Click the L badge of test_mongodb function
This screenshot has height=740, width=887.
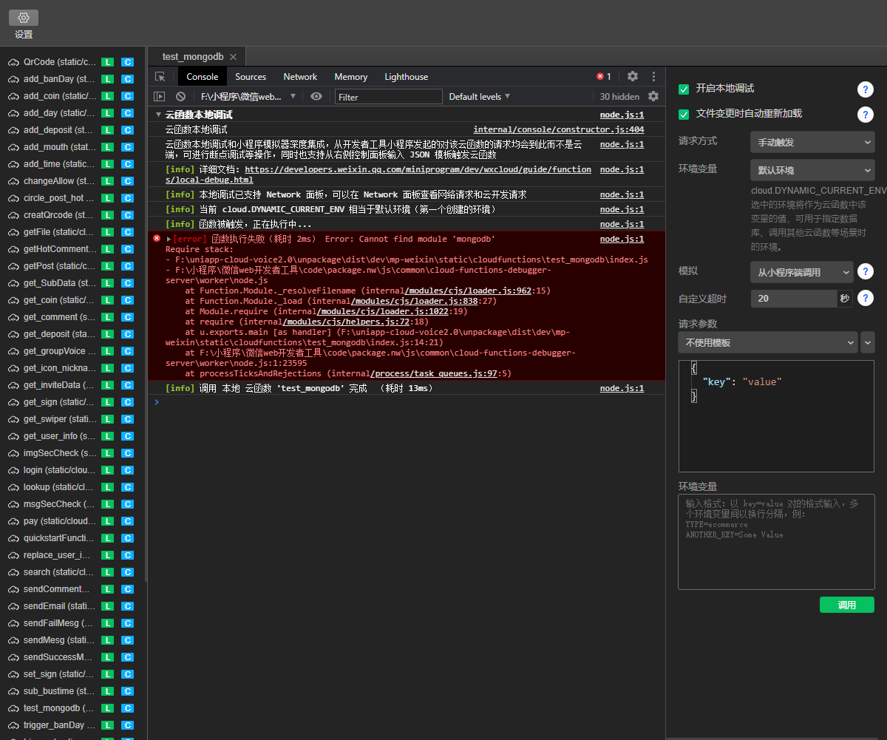pos(108,708)
